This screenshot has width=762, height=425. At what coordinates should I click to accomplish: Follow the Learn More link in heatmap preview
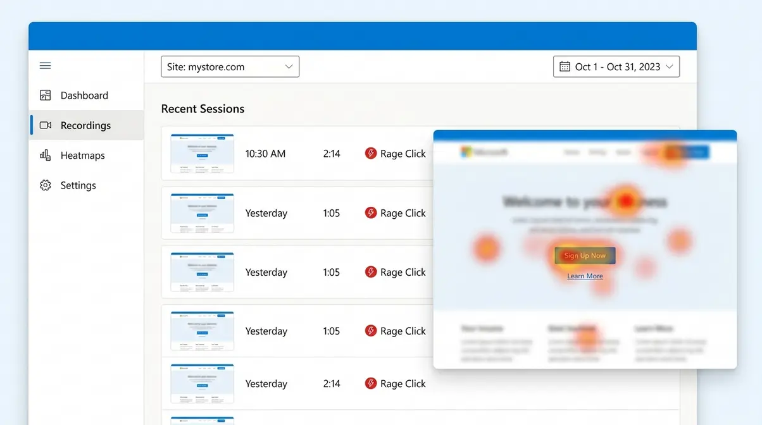(585, 276)
